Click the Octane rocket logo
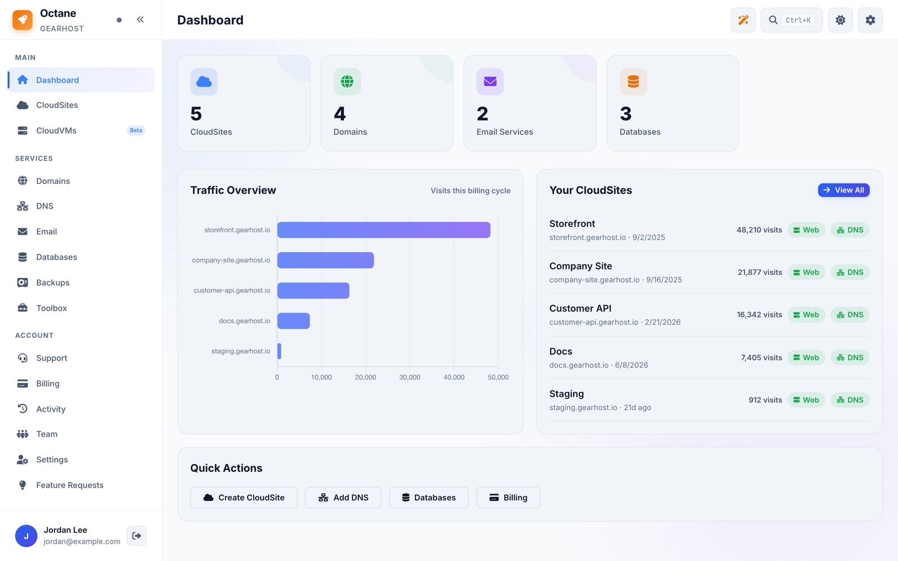The width and height of the screenshot is (898, 561). pyautogui.click(x=22, y=20)
